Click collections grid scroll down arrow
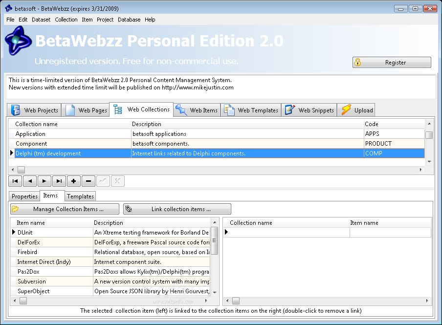This screenshot has width=442, height=325. point(429,161)
